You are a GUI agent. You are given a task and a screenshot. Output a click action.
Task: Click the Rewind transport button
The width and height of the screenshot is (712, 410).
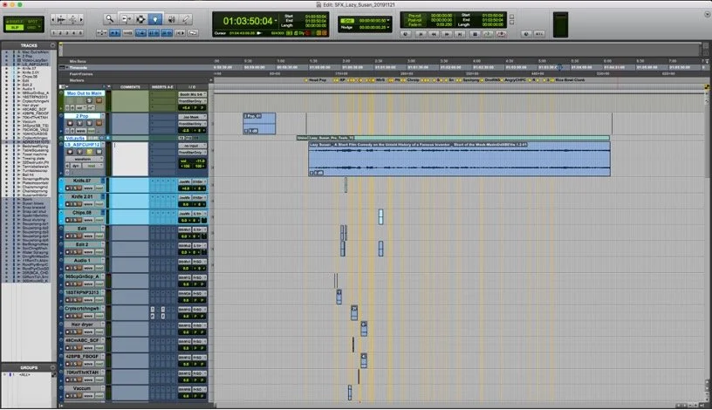[434, 34]
